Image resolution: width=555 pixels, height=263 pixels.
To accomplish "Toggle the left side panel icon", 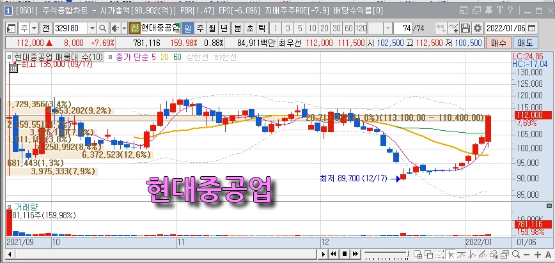I will (x=12, y=28).
